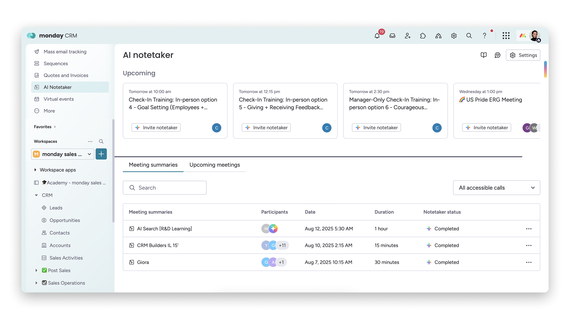
Task: Open the help question mark icon
Action: [484, 36]
